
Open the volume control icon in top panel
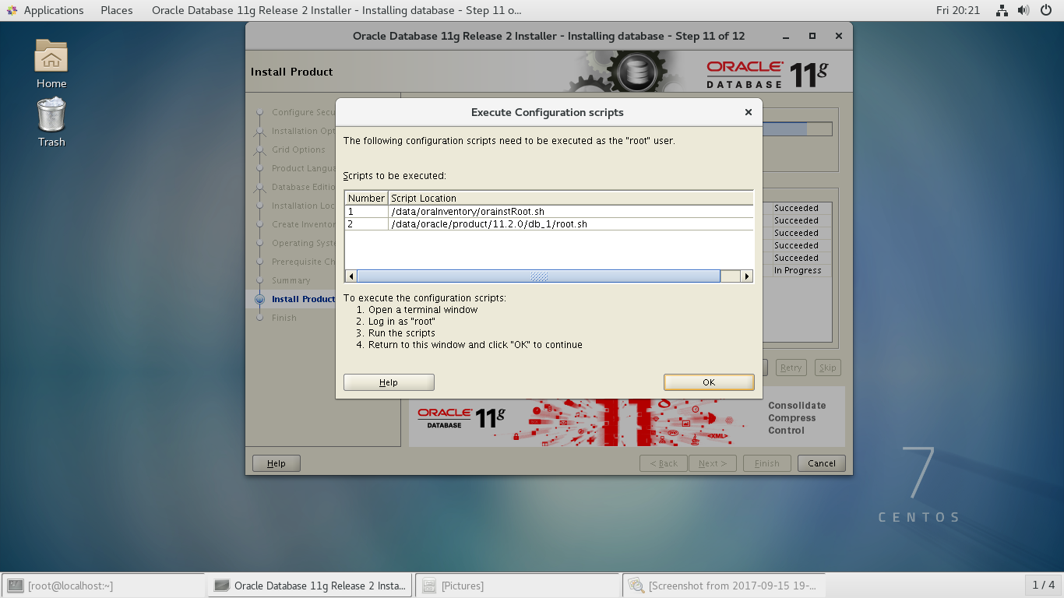1023,10
